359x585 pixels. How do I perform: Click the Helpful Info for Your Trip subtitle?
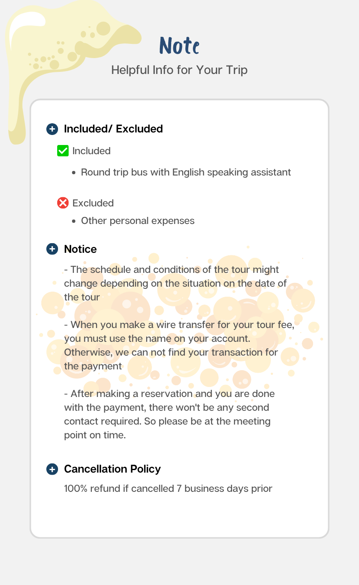click(179, 70)
